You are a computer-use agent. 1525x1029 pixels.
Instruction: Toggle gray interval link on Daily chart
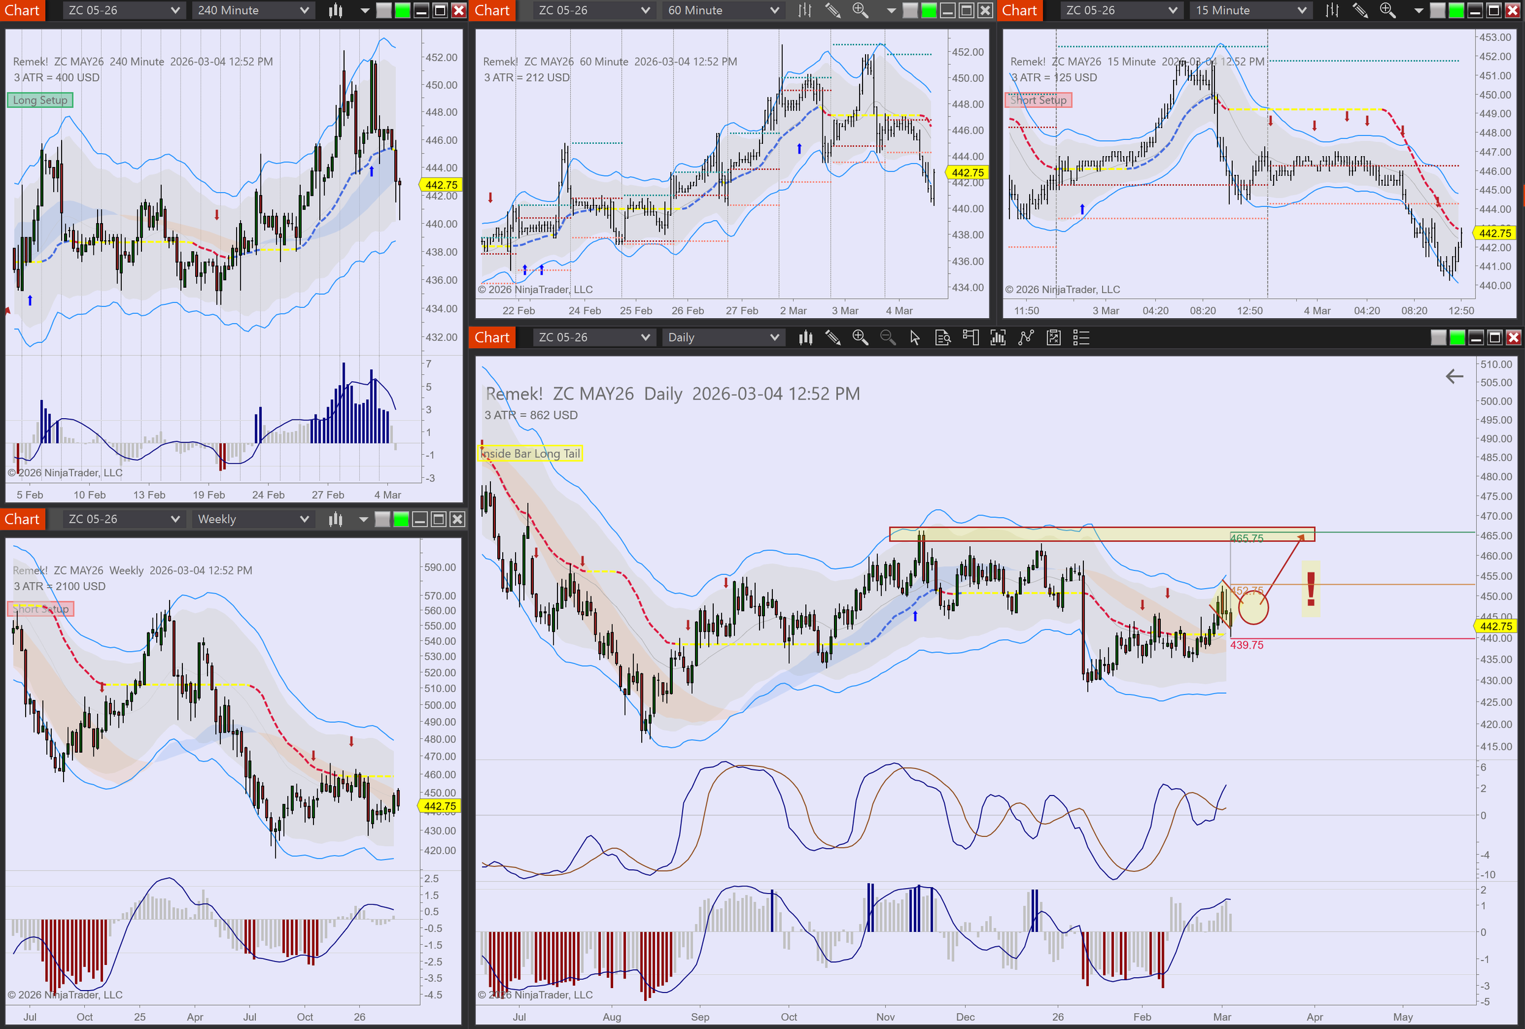[x=1438, y=338]
